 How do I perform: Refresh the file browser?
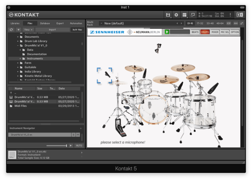[11, 30]
